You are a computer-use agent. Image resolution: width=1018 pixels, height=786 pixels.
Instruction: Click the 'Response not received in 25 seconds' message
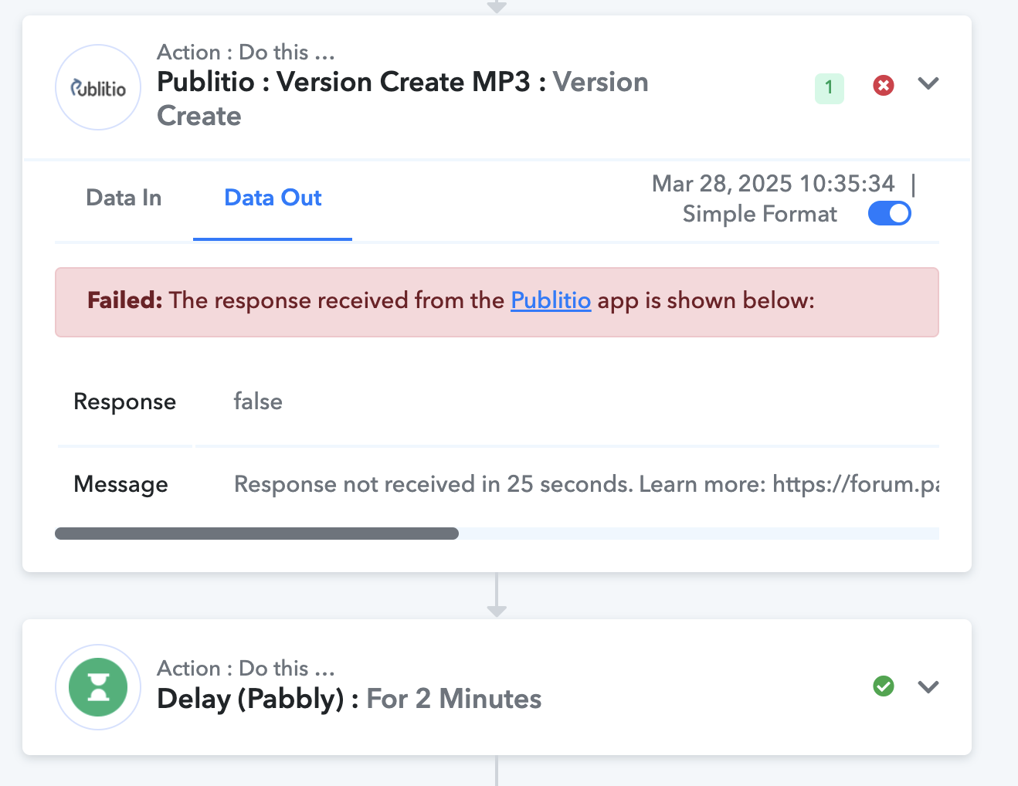(x=586, y=484)
